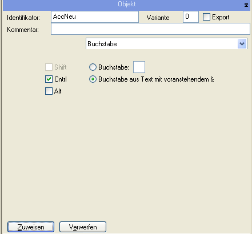Enable the Alt modifier checkbox
Viewport: 252px width, 234px height.
click(x=49, y=91)
